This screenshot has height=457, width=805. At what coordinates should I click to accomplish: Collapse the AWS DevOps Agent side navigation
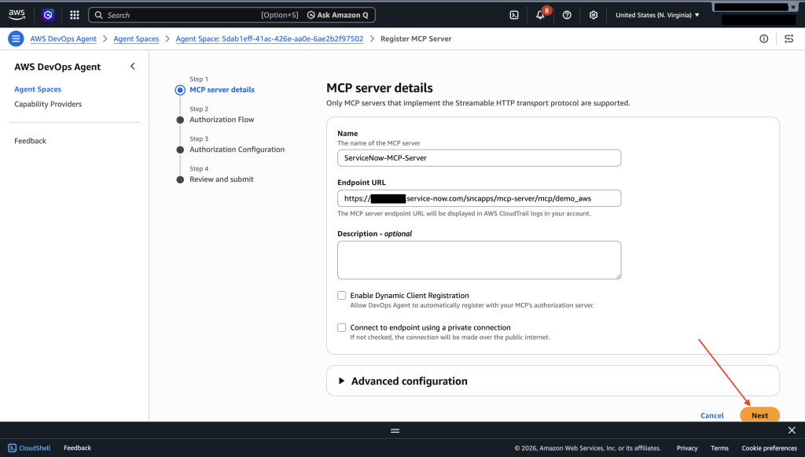(132, 66)
